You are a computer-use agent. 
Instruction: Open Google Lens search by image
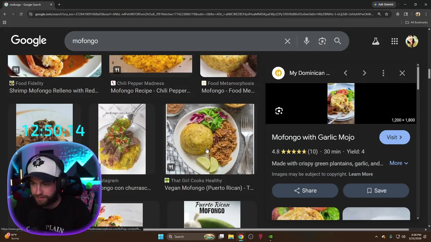pyautogui.click(x=322, y=41)
